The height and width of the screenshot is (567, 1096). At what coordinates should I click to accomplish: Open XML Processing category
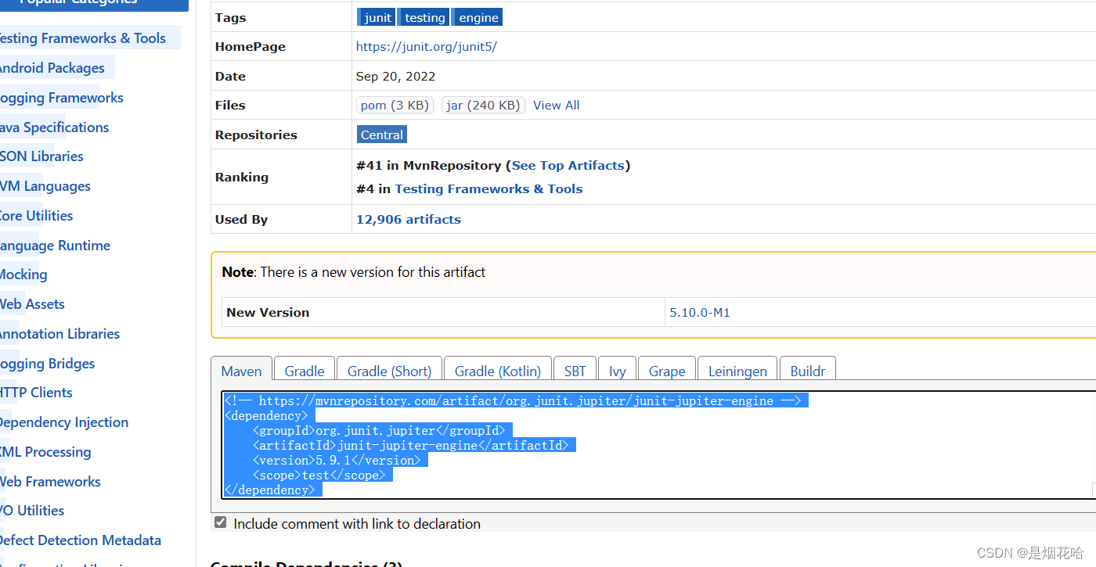pos(45,451)
